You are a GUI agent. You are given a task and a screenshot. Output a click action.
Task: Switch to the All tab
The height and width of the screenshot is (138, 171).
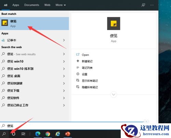pos(5,5)
